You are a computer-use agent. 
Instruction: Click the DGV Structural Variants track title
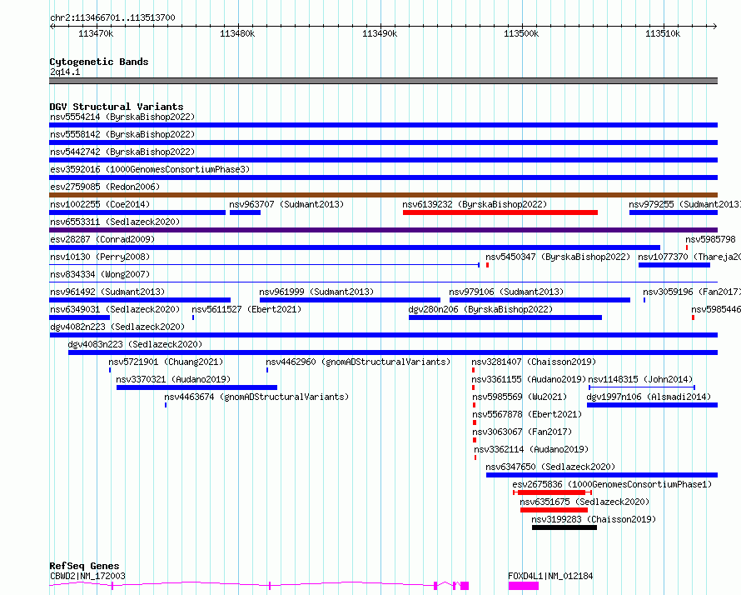[x=117, y=107]
